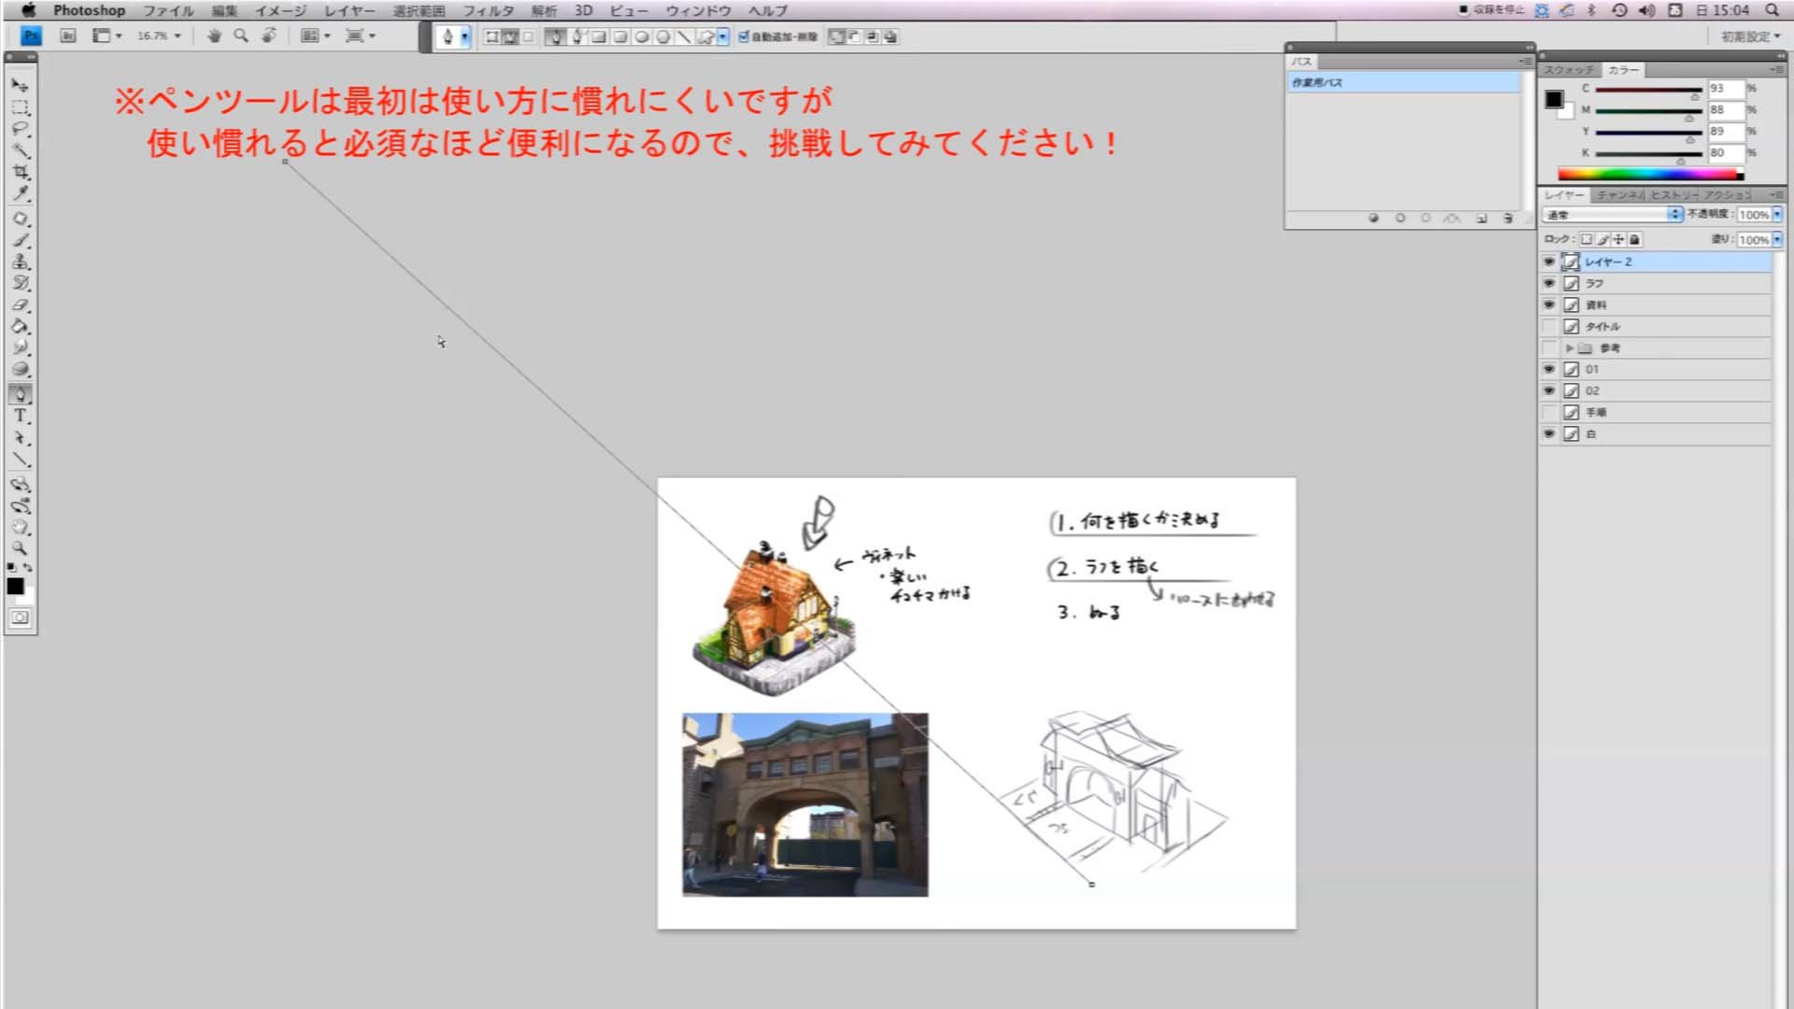
Task: Click the Zoom magnifier in the application bar
Action: [x=241, y=36]
